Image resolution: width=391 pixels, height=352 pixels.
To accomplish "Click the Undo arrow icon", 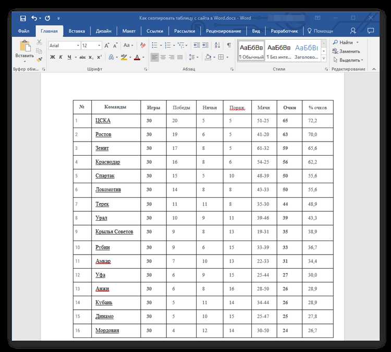I will pyautogui.click(x=34, y=18).
